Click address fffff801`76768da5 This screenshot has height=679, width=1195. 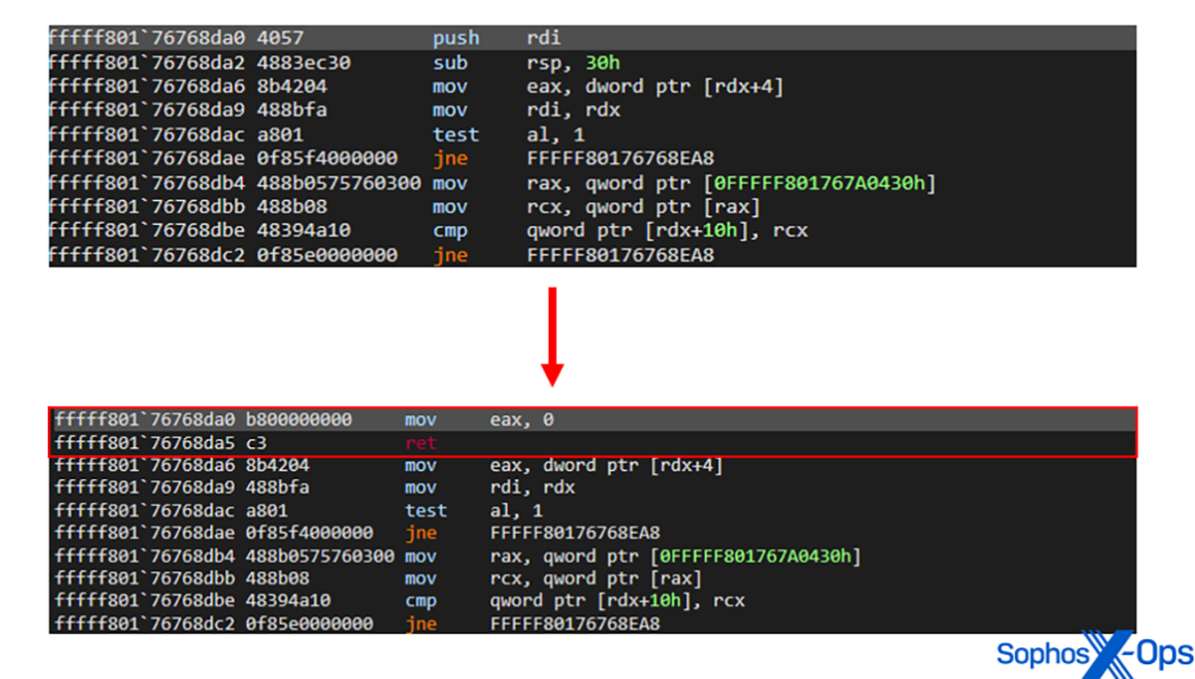[146, 443]
